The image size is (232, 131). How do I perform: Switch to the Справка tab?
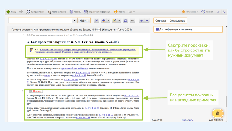[x=161, y=21]
